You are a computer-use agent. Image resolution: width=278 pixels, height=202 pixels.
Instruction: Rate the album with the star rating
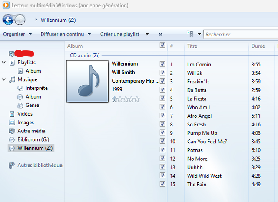(126, 99)
